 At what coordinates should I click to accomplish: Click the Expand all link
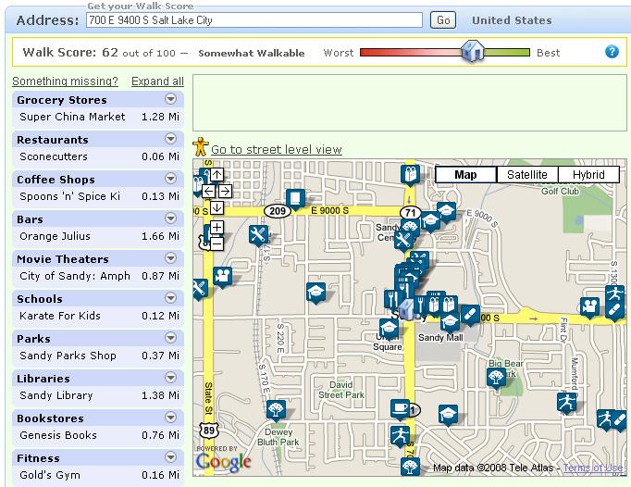coord(157,81)
